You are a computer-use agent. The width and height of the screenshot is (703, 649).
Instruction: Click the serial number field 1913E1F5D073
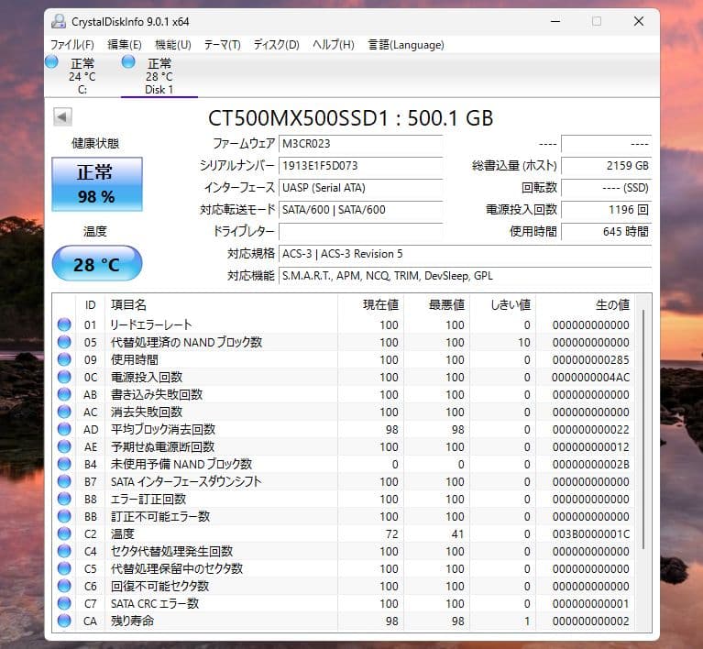pos(360,166)
